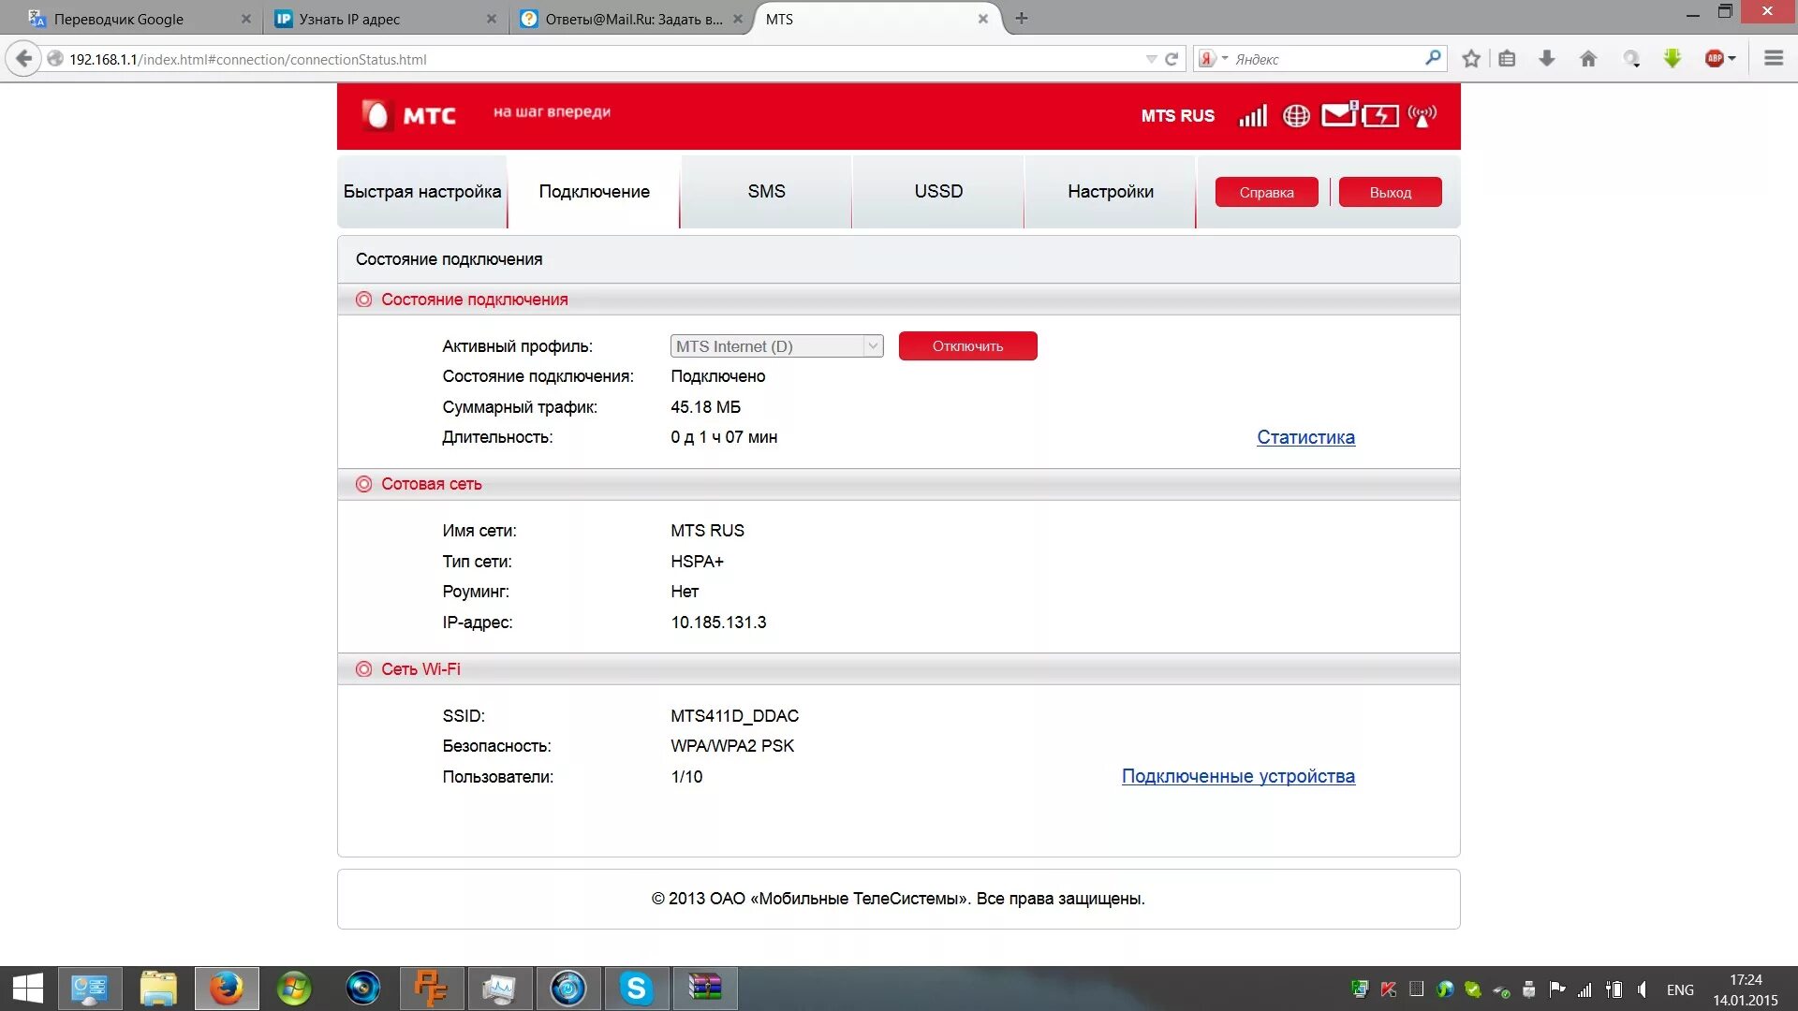Image resolution: width=1798 pixels, height=1011 pixels.
Task: Click the battery charging icon in header
Action: 1380,115
